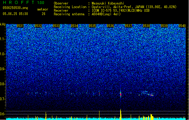This screenshot has height=120, width=189.
Task: Click the version number 1.0.0
Action: coord(41,3)
